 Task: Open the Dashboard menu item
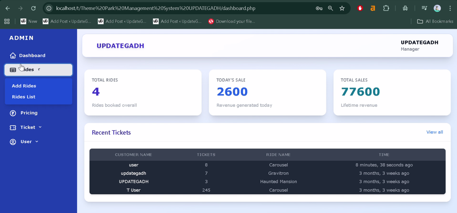pos(32,56)
